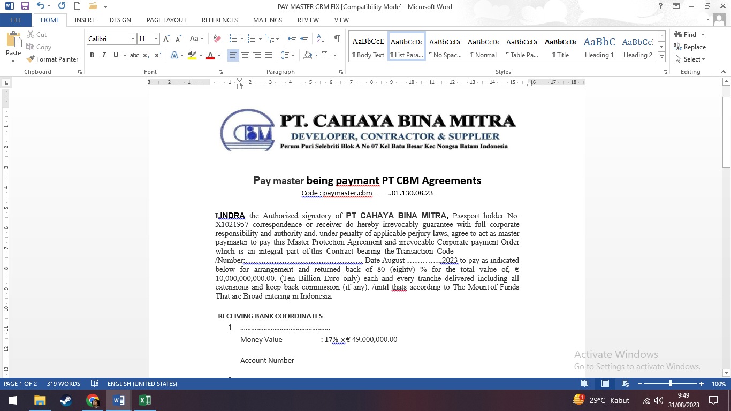Click the Grow Font icon
The image size is (731, 411).
pos(166,39)
